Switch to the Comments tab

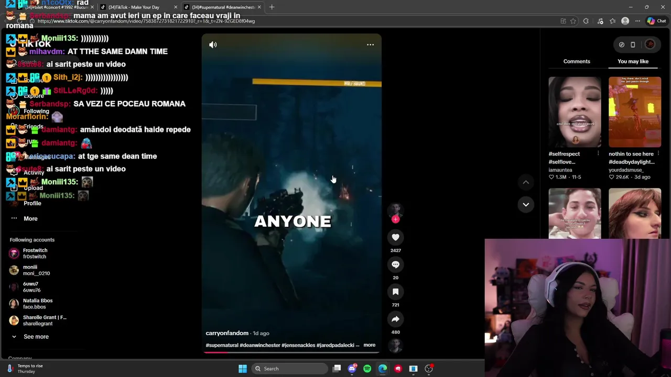[577, 61]
